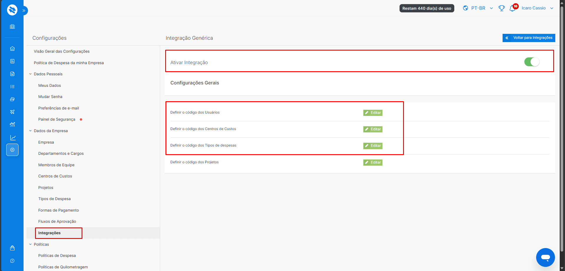Open the cards icon in the sidebar
The image size is (565, 271).
tap(12, 99)
